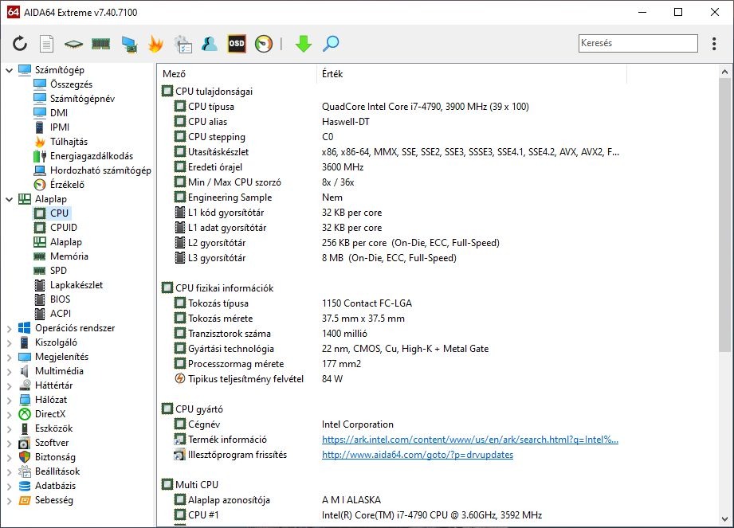Viewport: 734px width, 528px height.
Task: Click the magnifier search icon
Action: [x=330, y=44]
